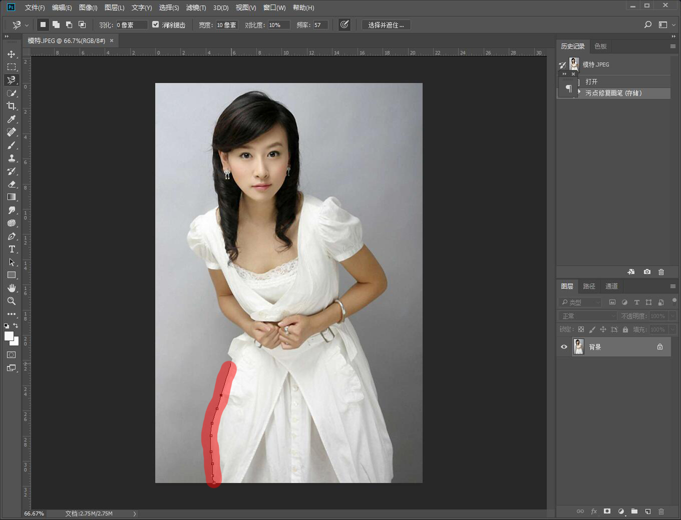The image size is (681, 520).
Task: Create new fill or adjustment layer
Action: click(621, 511)
